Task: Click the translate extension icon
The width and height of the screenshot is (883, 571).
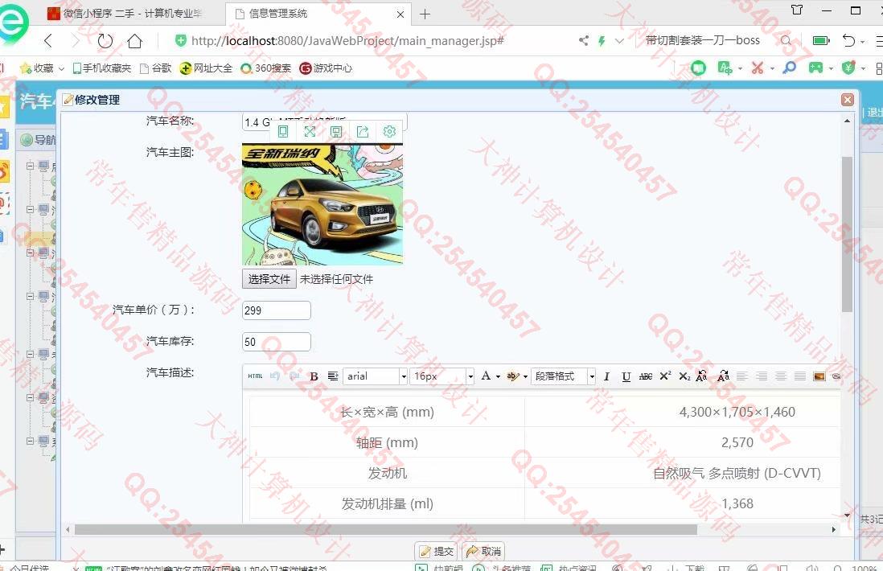Action: click(x=725, y=68)
